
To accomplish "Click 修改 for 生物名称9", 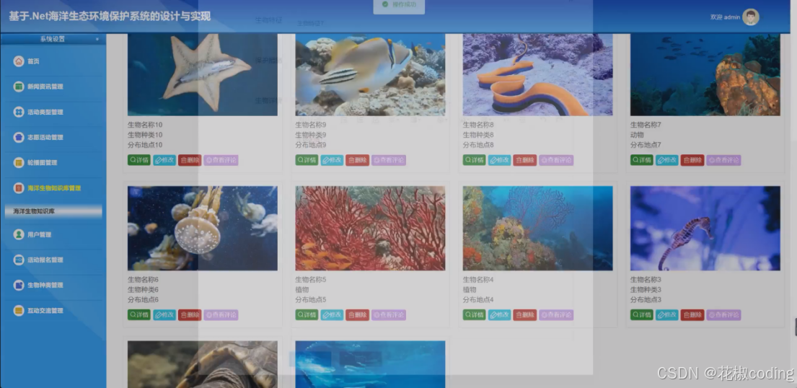I will [x=332, y=160].
